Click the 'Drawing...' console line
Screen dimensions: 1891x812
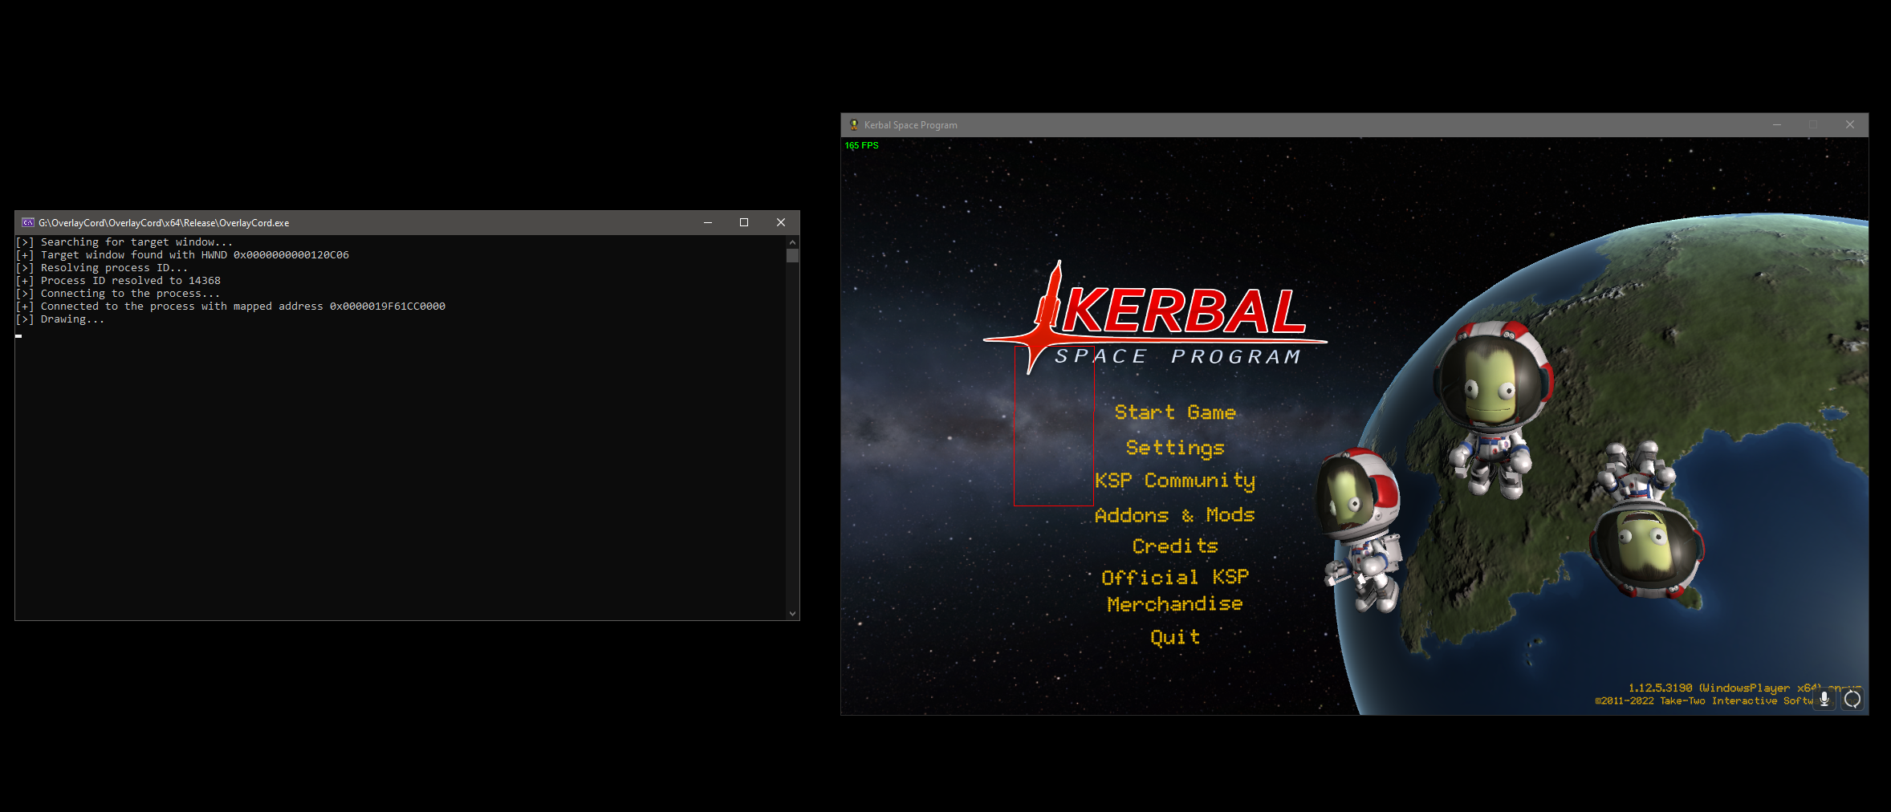tap(60, 319)
